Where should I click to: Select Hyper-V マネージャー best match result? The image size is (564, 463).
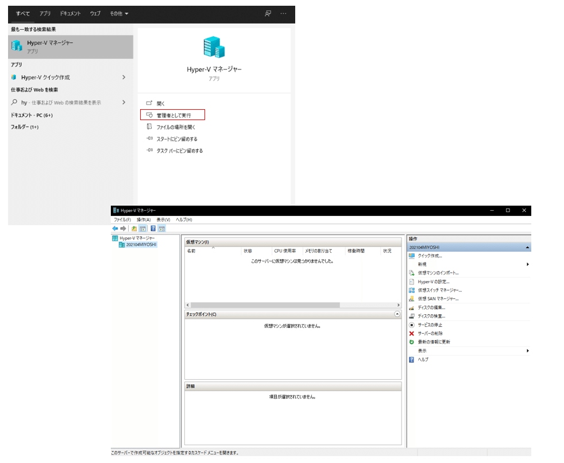pyautogui.click(x=71, y=47)
